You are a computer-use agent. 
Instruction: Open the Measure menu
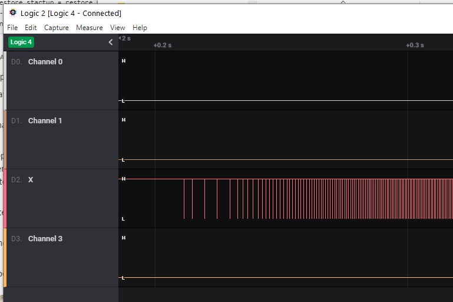tap(90, 28)
